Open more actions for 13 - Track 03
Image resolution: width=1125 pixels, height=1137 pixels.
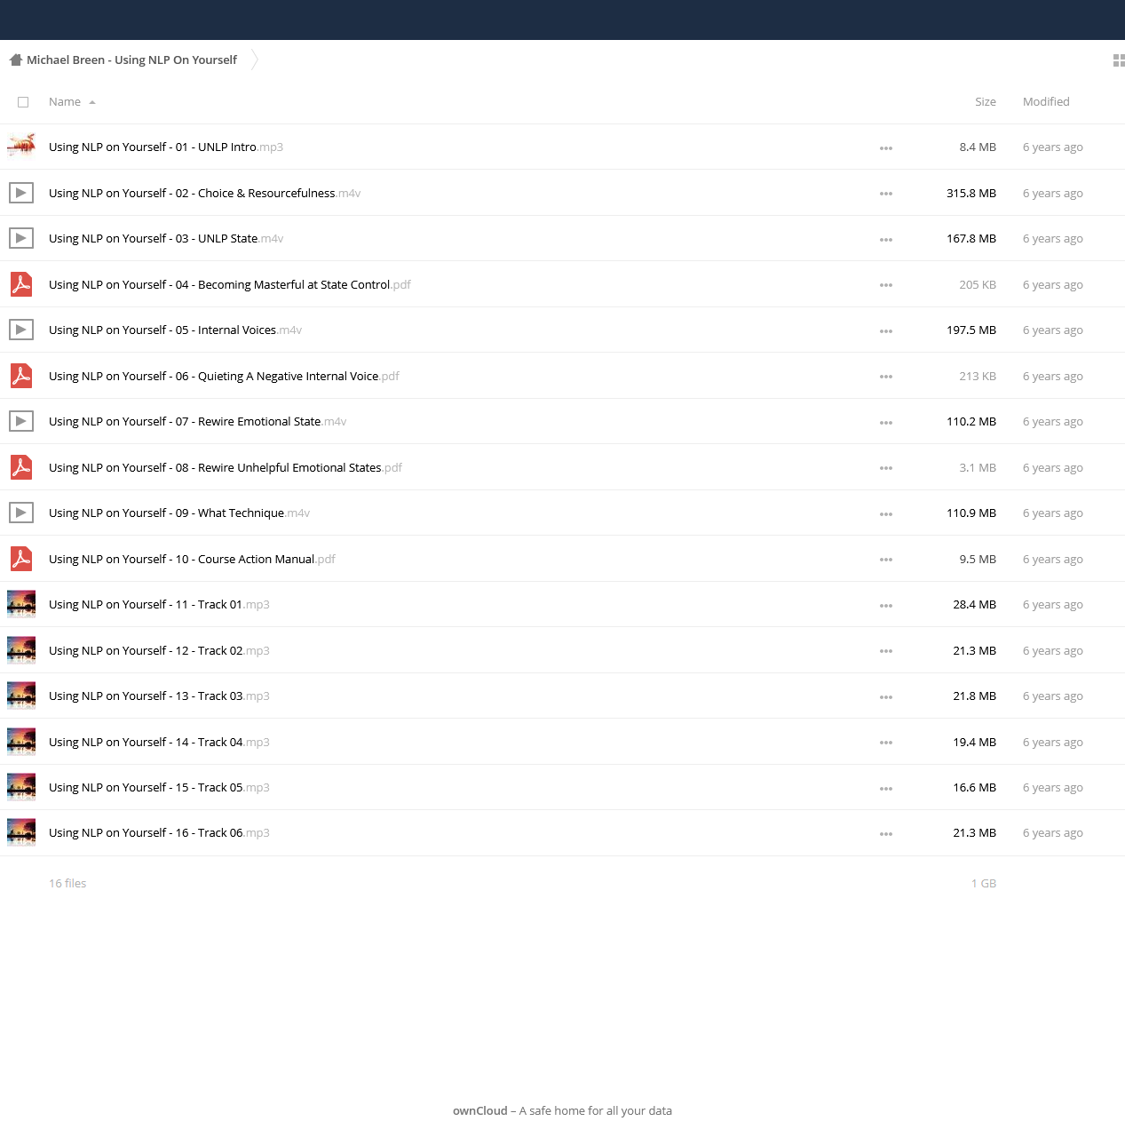point(886,697)
